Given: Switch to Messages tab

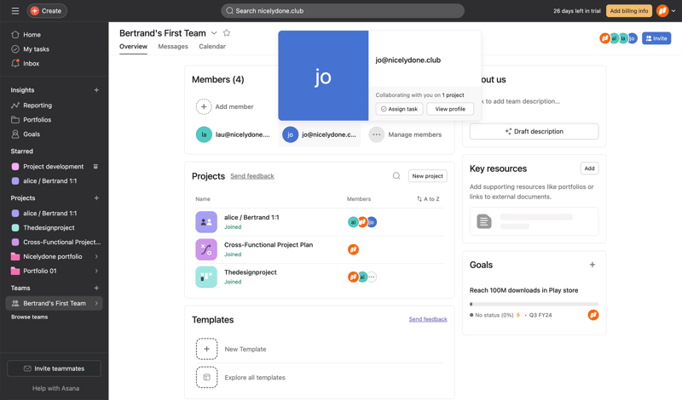Looking at the screenshot, I should click(173, 47).
